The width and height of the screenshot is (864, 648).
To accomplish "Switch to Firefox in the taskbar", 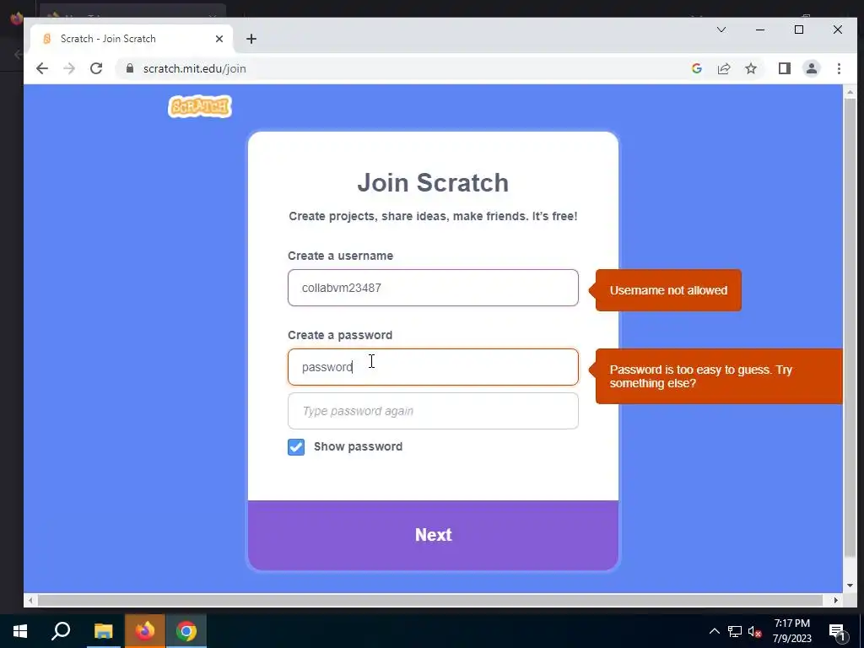I will point(145,631).
